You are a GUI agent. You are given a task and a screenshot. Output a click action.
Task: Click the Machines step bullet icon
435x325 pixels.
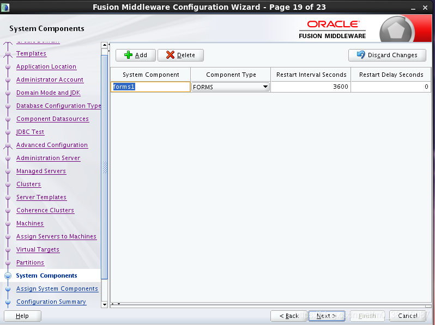coord(8,224)
